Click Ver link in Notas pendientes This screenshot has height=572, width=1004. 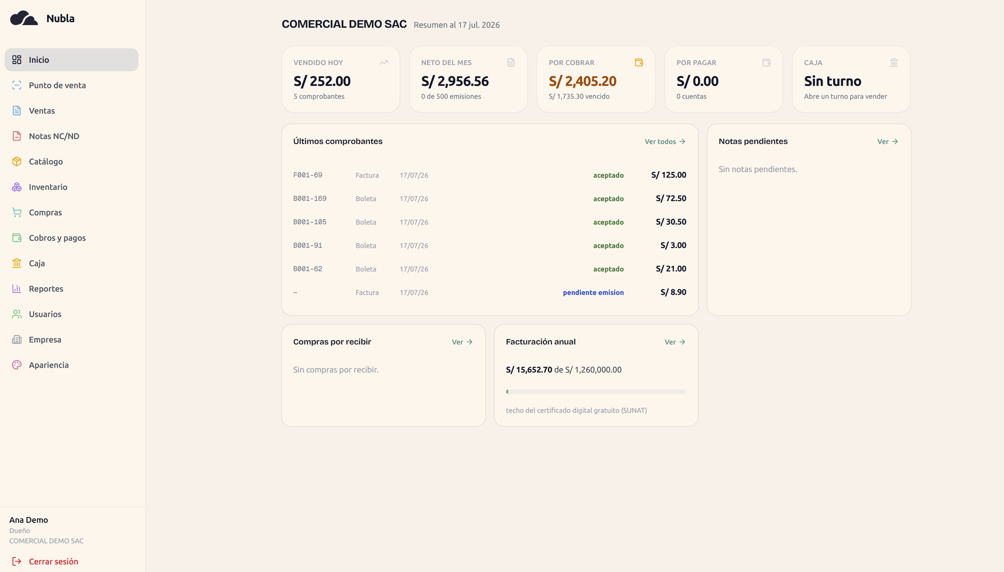point(888,141)
